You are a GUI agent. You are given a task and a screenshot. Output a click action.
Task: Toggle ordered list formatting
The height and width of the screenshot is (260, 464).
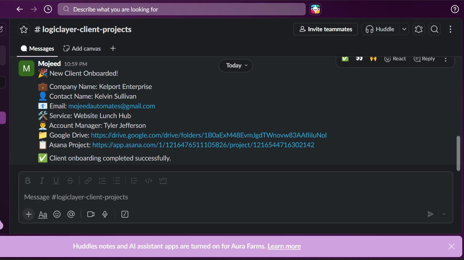[x=102, y=181]
